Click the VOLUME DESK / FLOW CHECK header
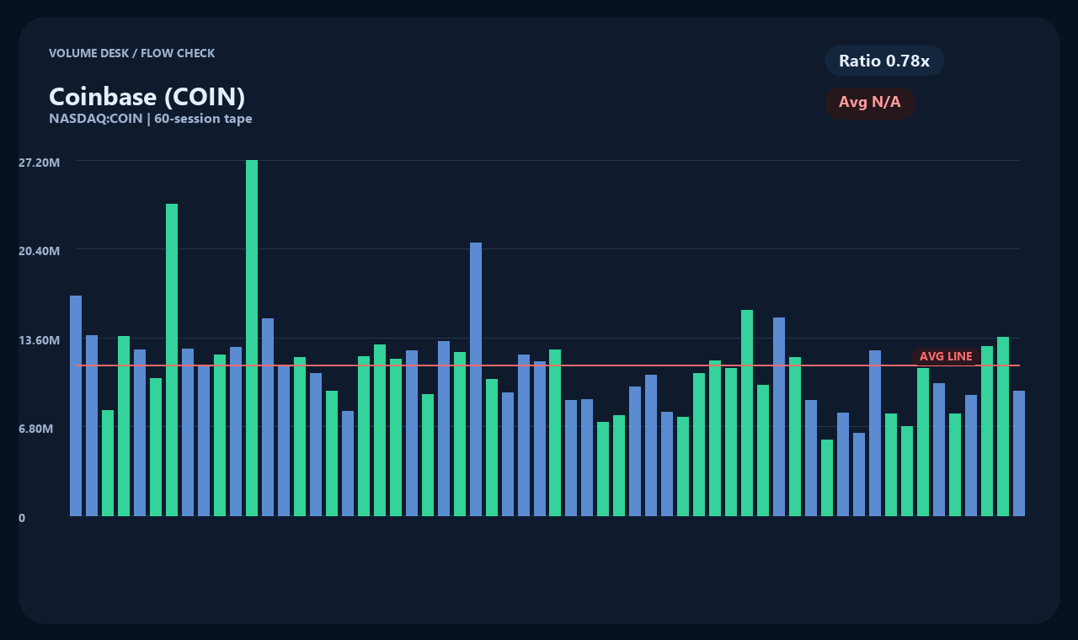 (x=131, y=53)
